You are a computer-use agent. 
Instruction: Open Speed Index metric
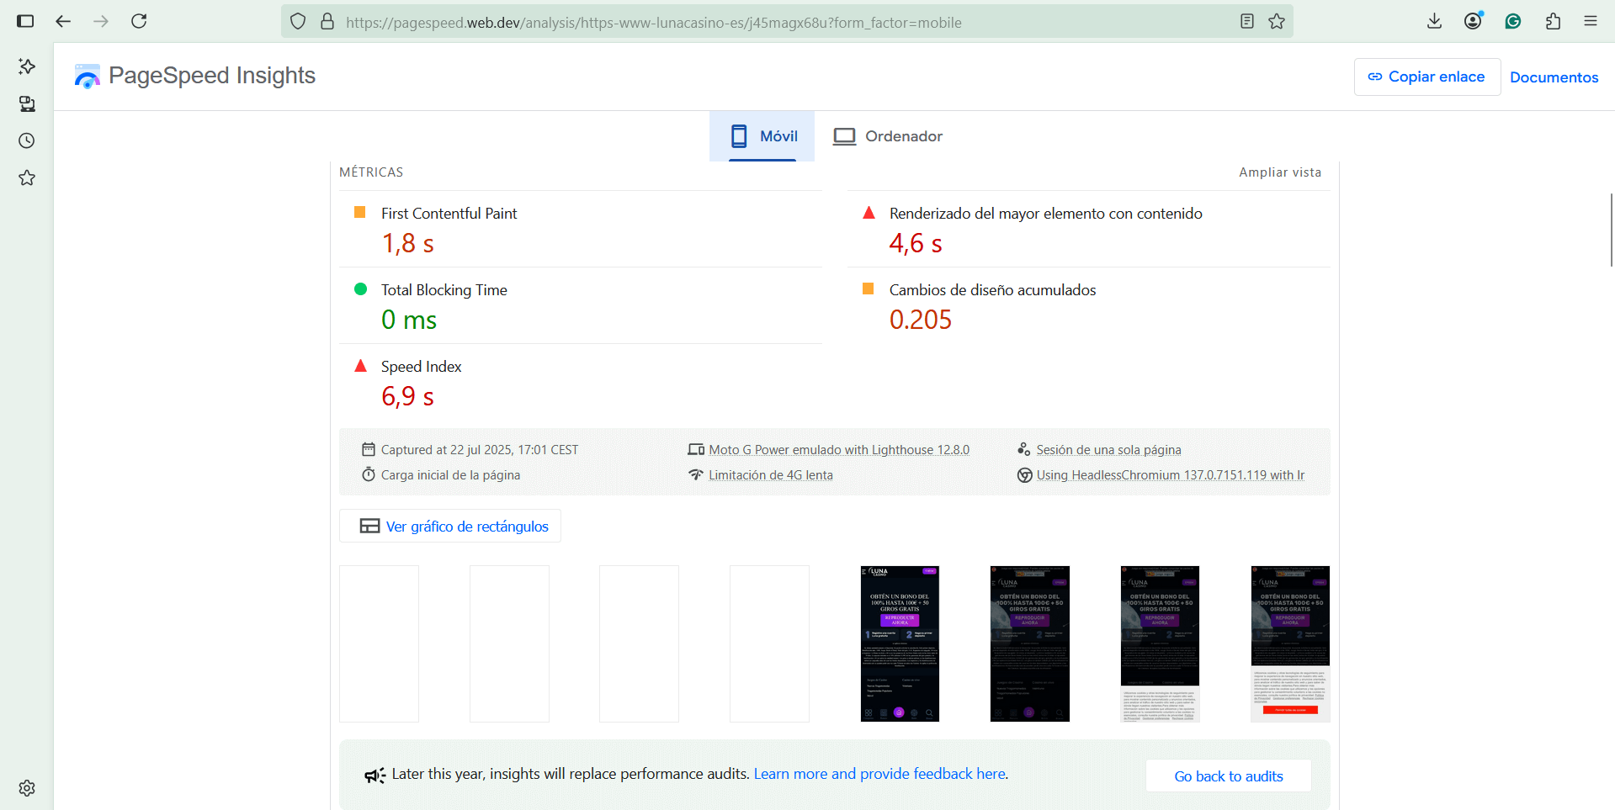(421, 367)
